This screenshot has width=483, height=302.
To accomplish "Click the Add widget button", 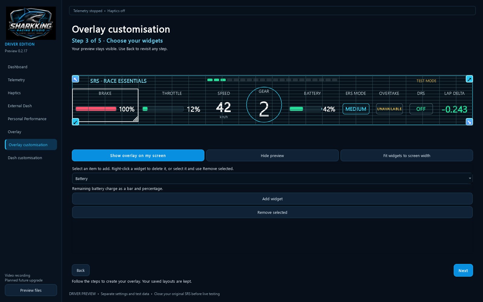I will [272, 199].
